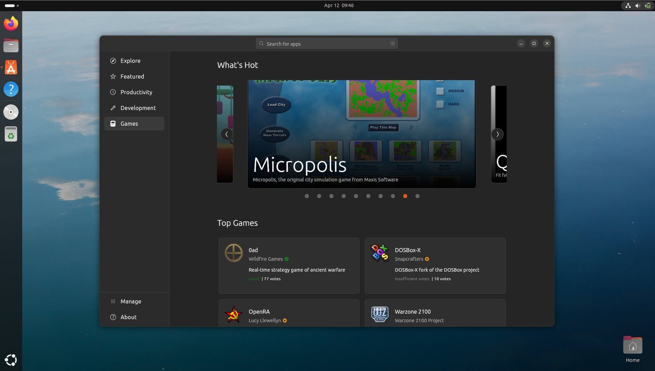655x371 pixels.
Task: Focus the Search for apps field
Action: click(327, 44)
